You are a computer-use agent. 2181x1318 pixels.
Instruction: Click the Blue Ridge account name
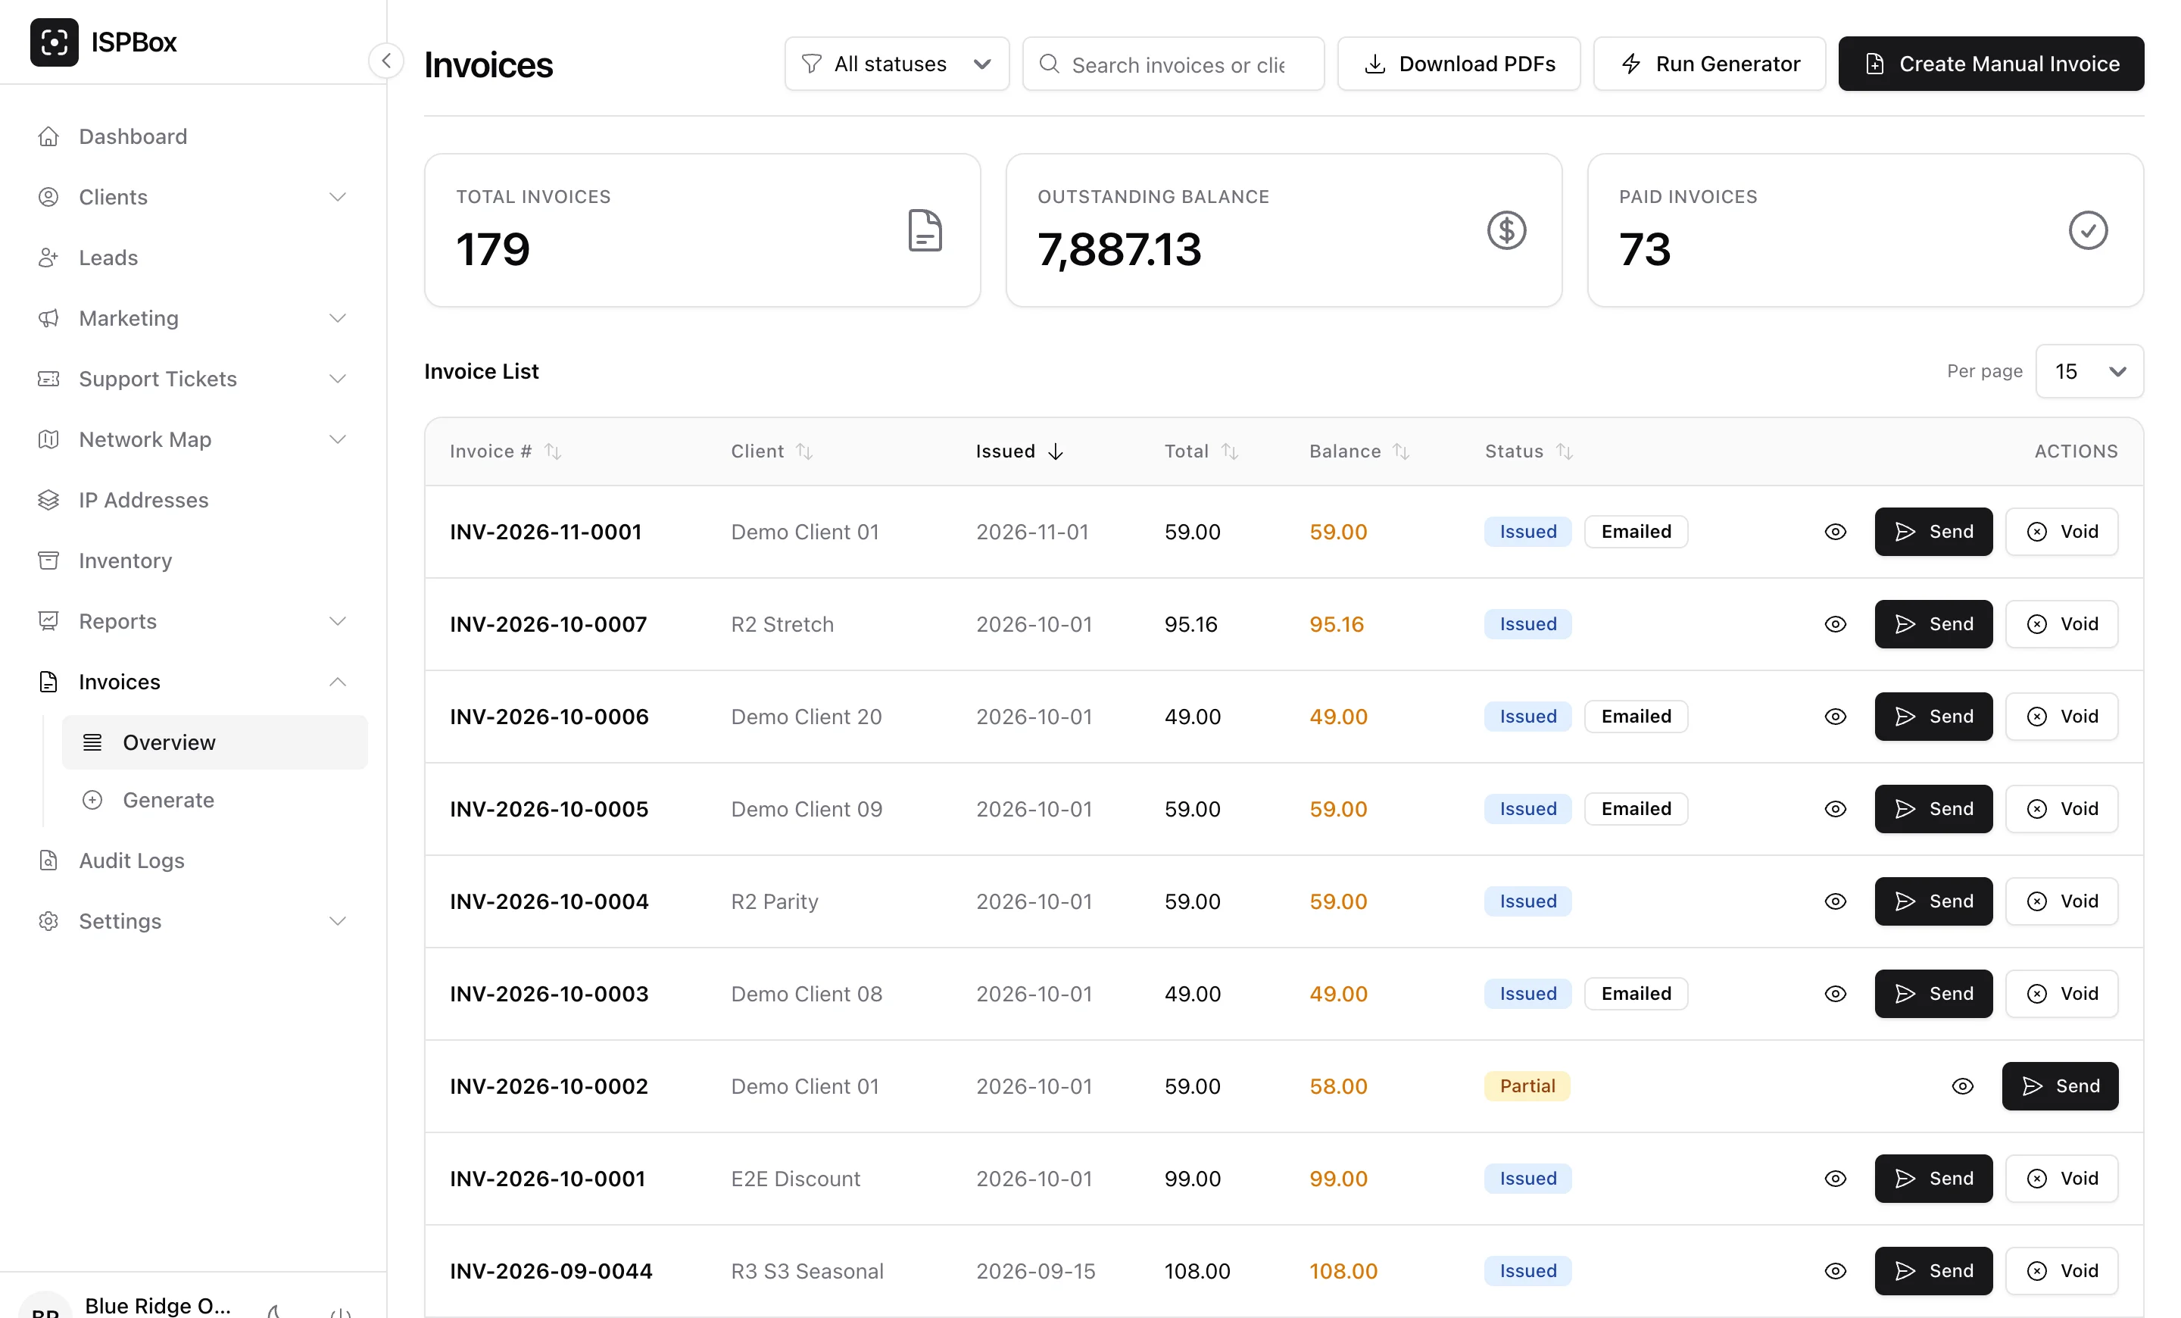(x=158, y=1306)
